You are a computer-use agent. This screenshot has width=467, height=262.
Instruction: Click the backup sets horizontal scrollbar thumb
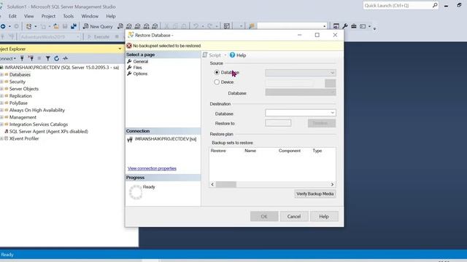pos(226,184)
